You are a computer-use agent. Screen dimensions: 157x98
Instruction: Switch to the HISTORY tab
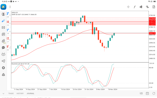20,93
